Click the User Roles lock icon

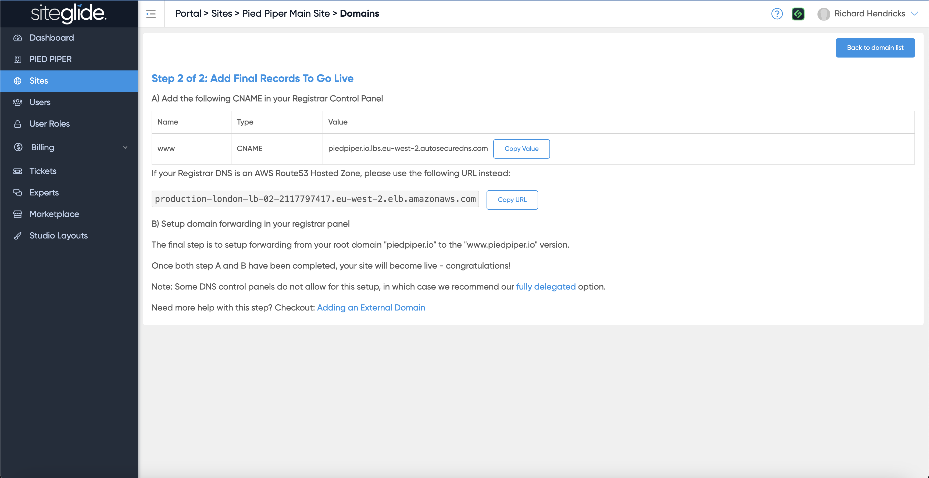coord(18,124)
